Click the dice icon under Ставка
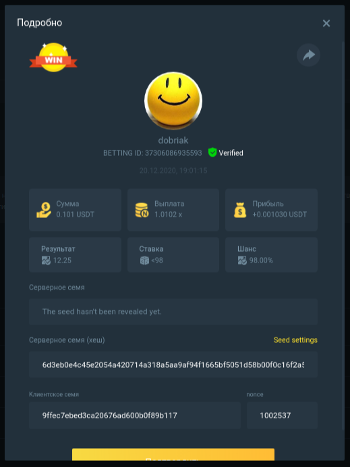Screen dimensions: 350x467 [x=144, y=260]
